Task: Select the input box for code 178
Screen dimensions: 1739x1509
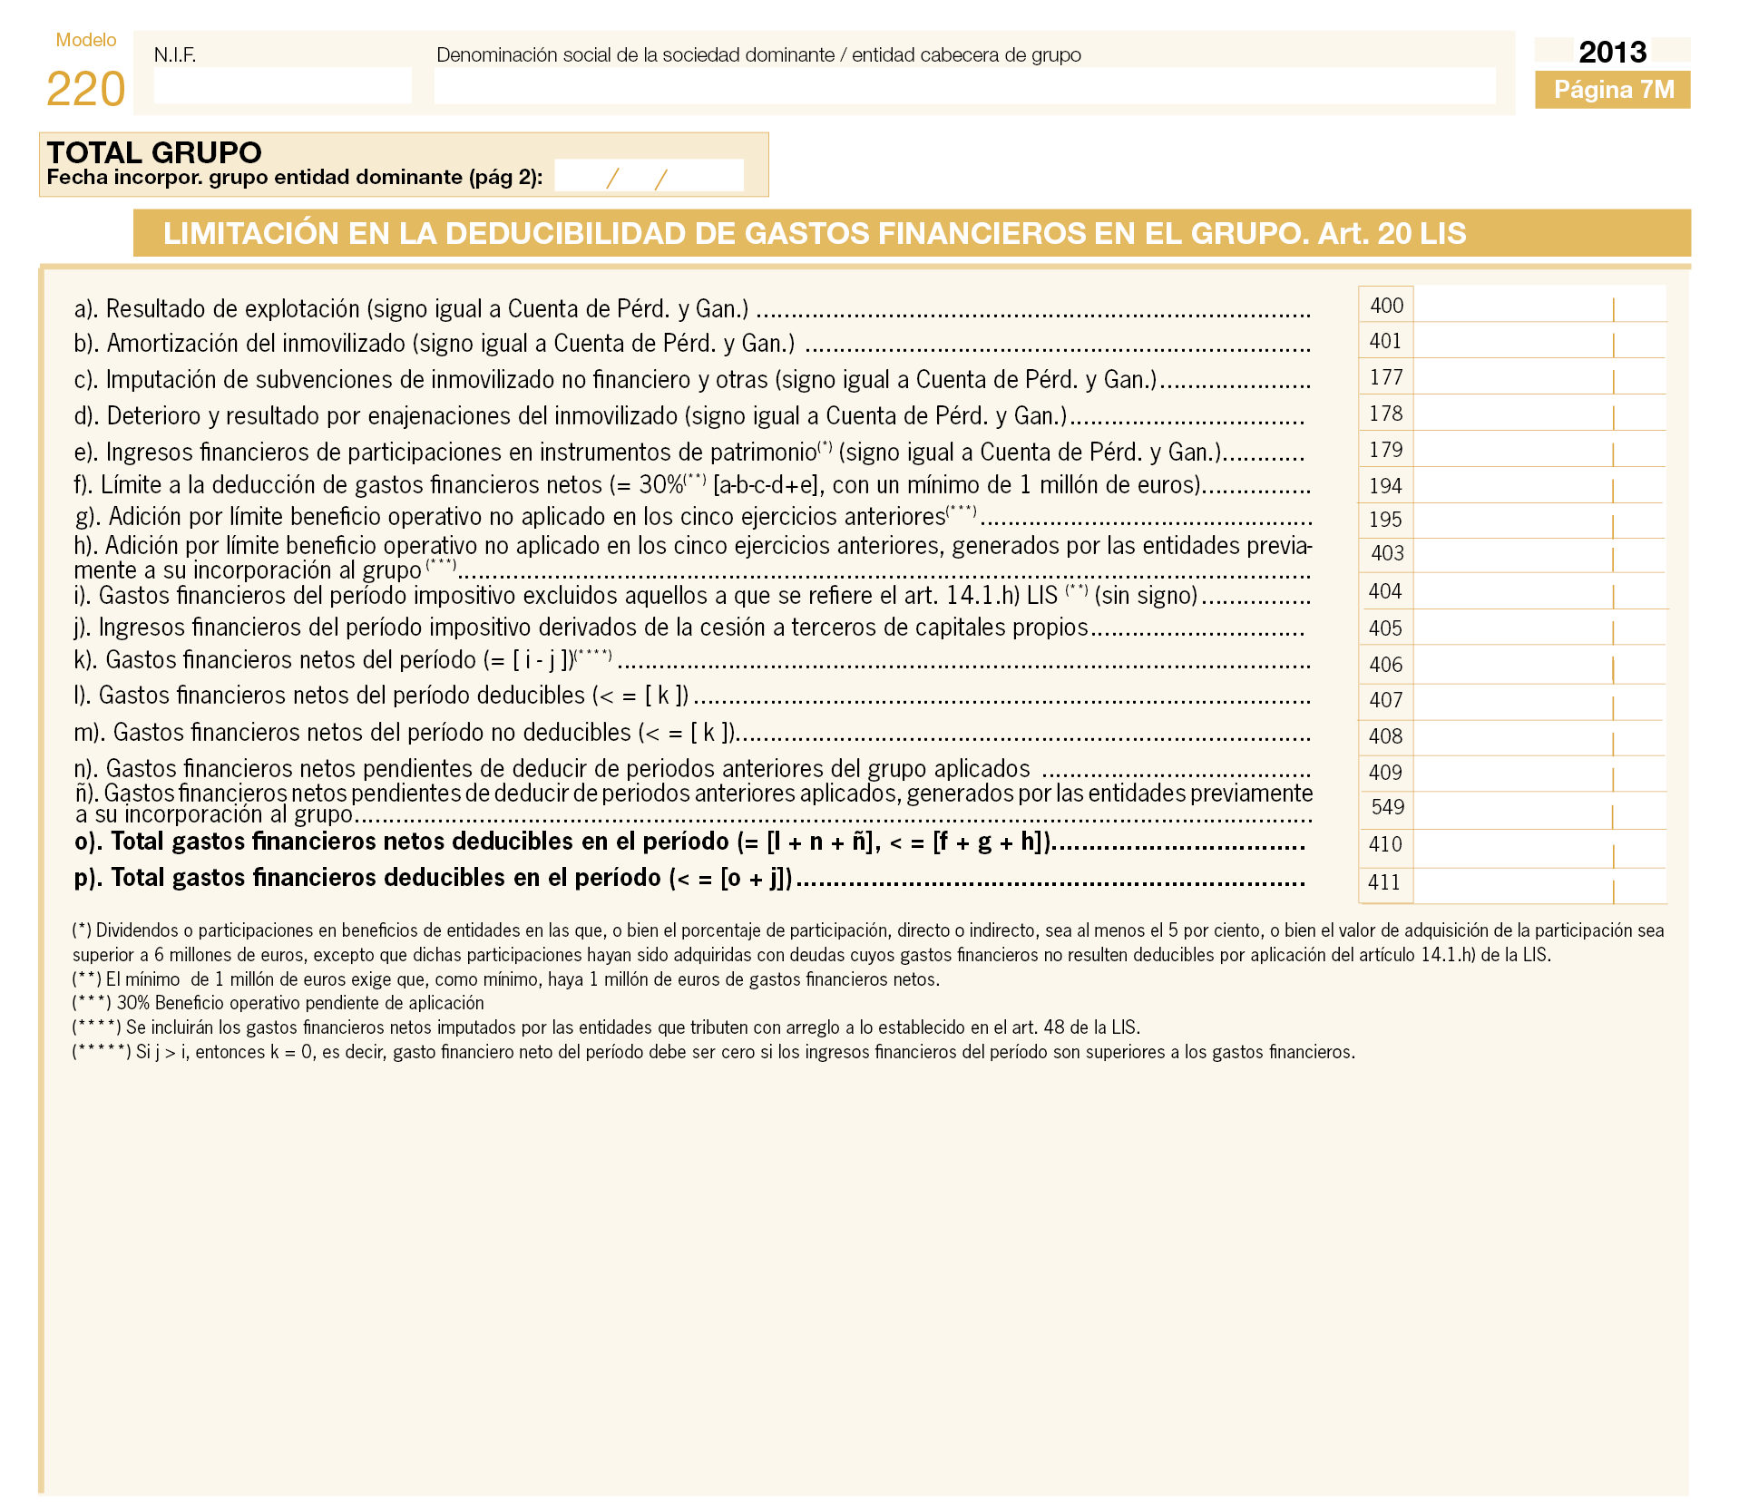Action: [1539, 413]
